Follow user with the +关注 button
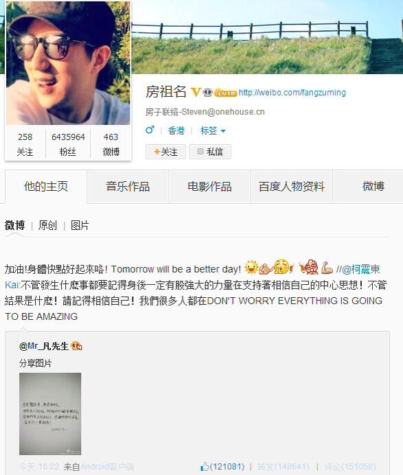This screenshot has height=475, width=403. tap(165, 152)
